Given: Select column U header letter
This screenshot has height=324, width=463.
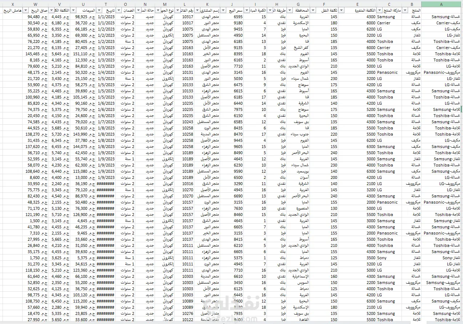Looking at the screenshot, I should (x=83, y=4).
